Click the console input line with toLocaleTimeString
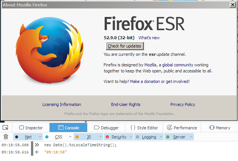Image resolution: width=238 pixels, height=161 pixels. [x=80, y=145]
